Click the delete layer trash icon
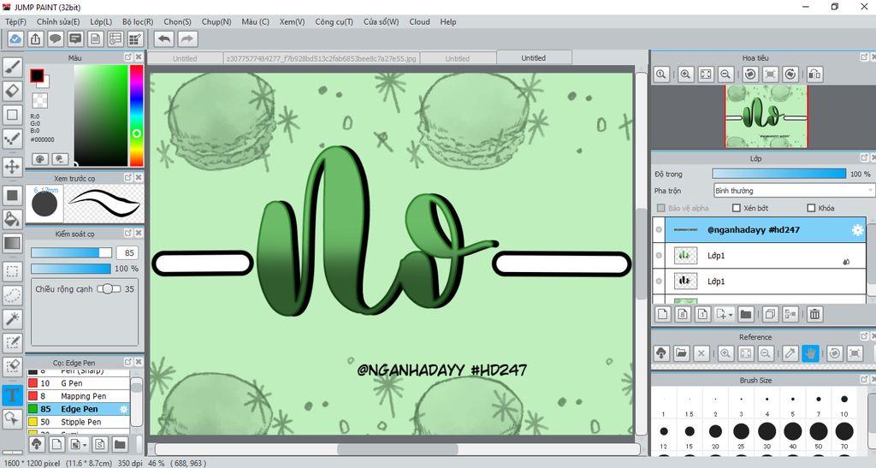This screenshot has height=468, width=876. (x=815, y=314)
